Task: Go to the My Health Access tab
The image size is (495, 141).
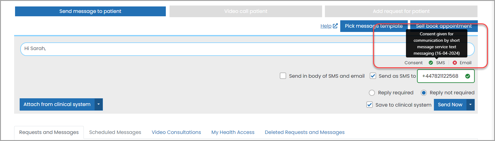Action: [233, 132]
